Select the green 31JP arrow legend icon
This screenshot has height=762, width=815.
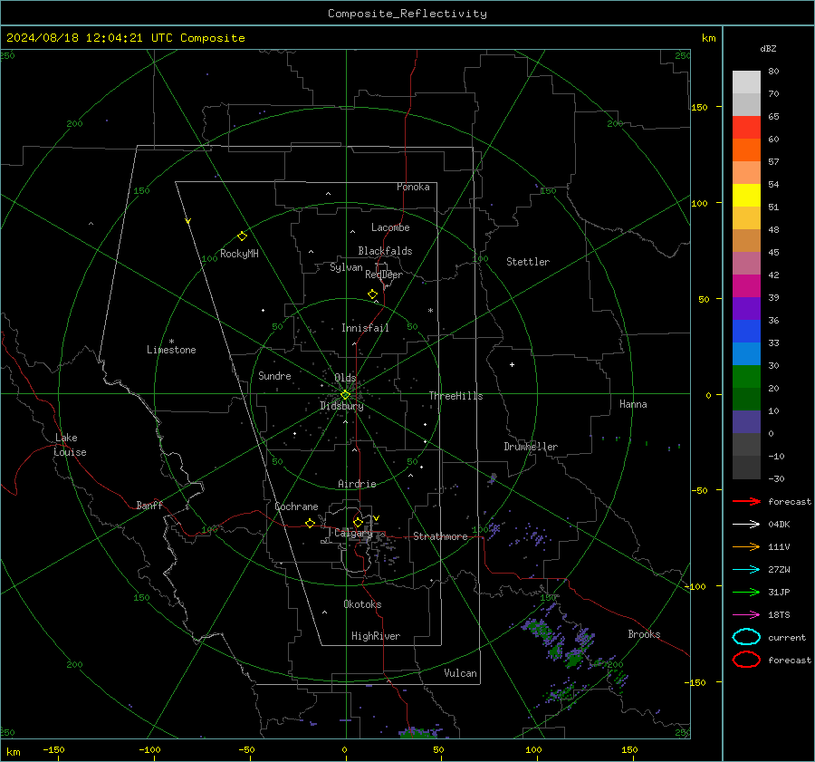coord(746,592)
